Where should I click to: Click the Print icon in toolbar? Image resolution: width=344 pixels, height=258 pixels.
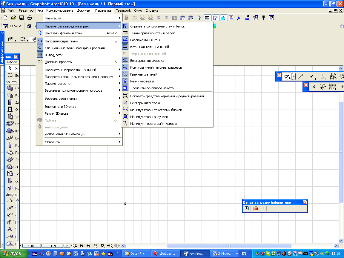coord(29,18)
